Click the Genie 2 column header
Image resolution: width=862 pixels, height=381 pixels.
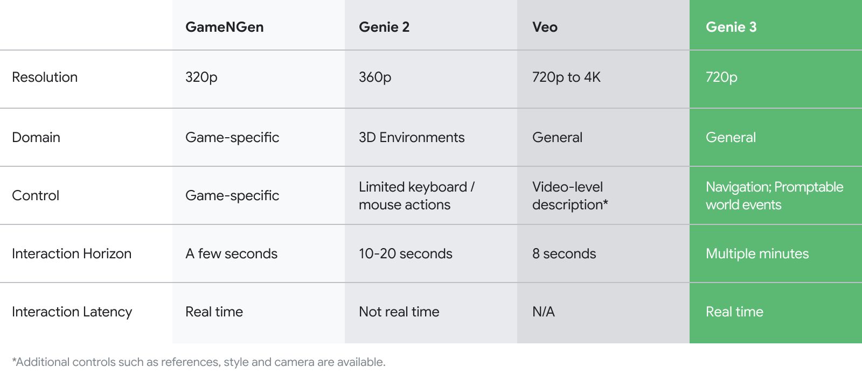coord(384,27)
